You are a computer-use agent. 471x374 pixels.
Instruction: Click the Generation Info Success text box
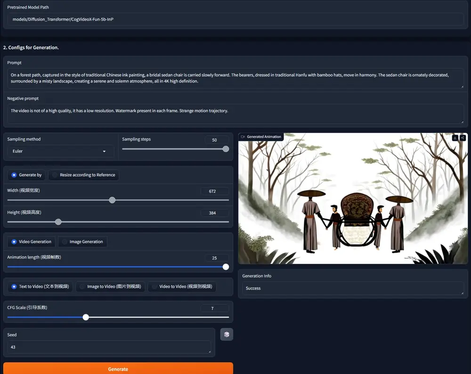click(x=353, y=288)
